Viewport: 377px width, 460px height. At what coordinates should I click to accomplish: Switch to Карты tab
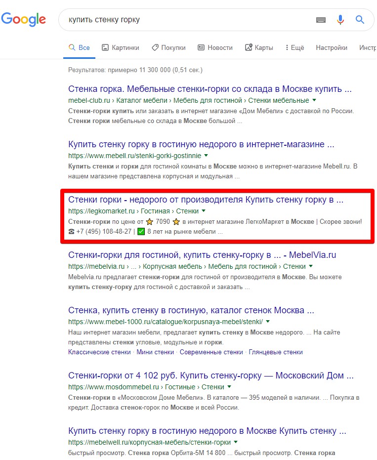(259, 47)
